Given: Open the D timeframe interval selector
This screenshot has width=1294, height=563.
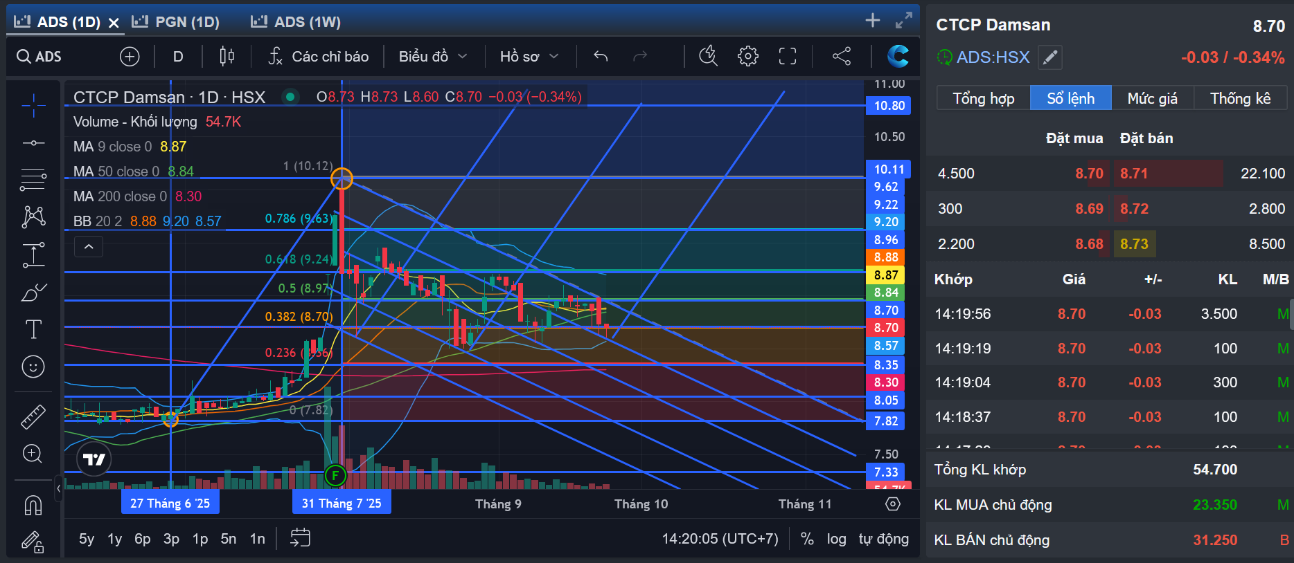Looking at the screenshot, I should pyautogui.click(x=178, y=57).
